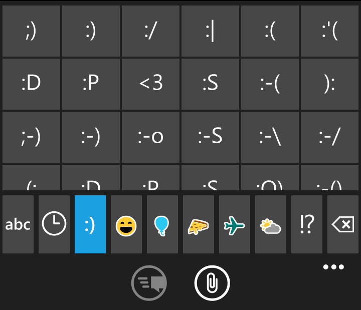Select the :) text emoticon tab

[90, 224]
